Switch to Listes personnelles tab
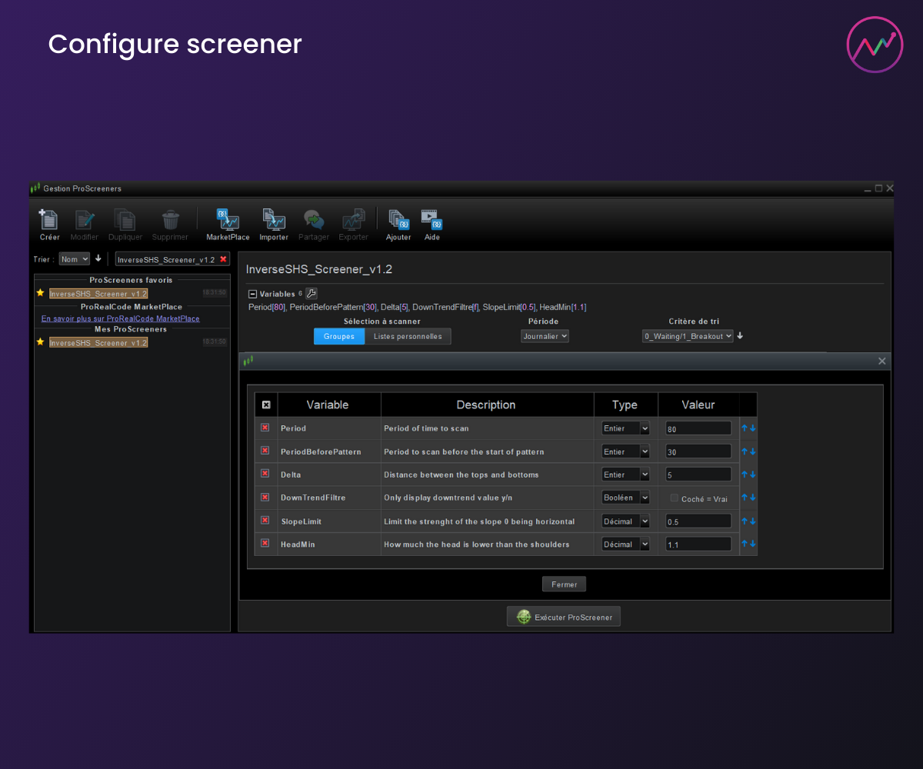Image resolution: width=923 pixels, height=769 pixels. tap(408, 336)
